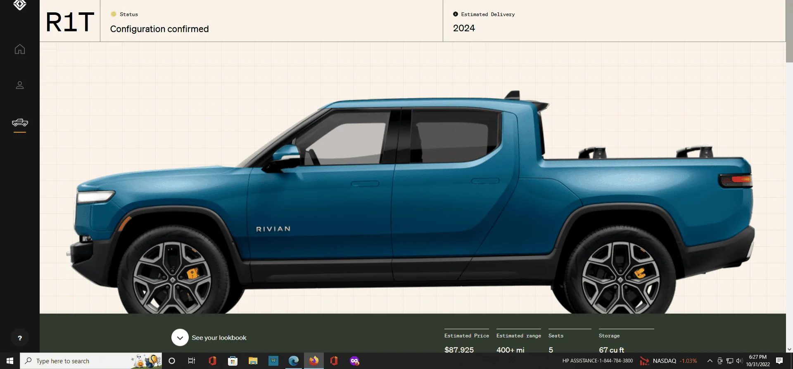Open the account profile icon in the sidebar
Viewport: 793px width, 369px height.
[20, 85]
